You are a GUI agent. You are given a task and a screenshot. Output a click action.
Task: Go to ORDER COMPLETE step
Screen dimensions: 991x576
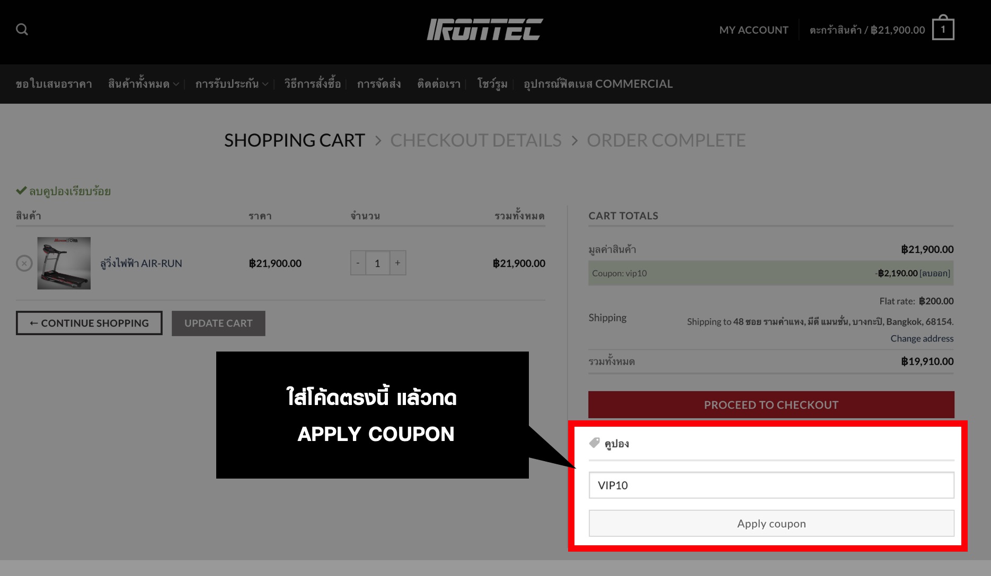[666, 140]
